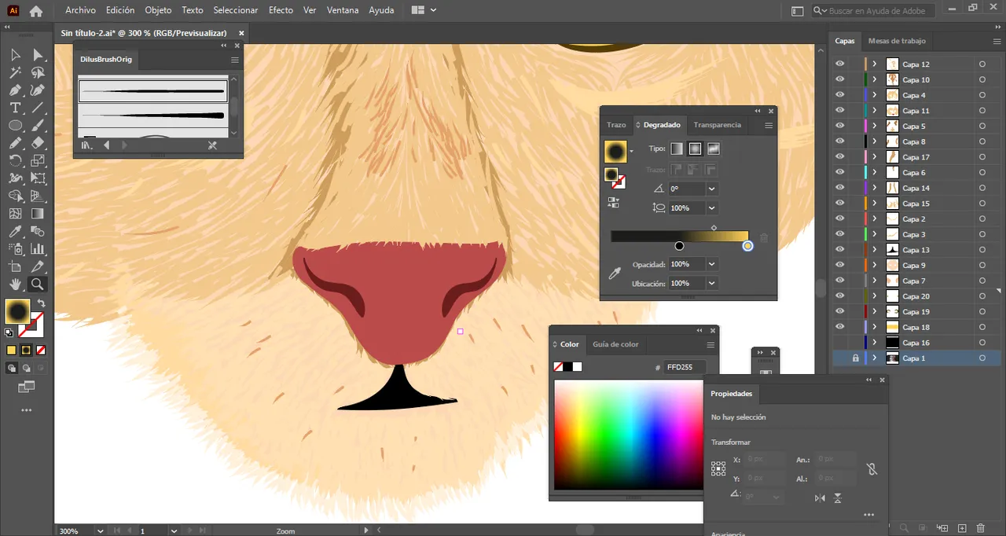This screenshot has width=1006, height=536.
Task: Switch to the Trazo tab
Action: 616,125
